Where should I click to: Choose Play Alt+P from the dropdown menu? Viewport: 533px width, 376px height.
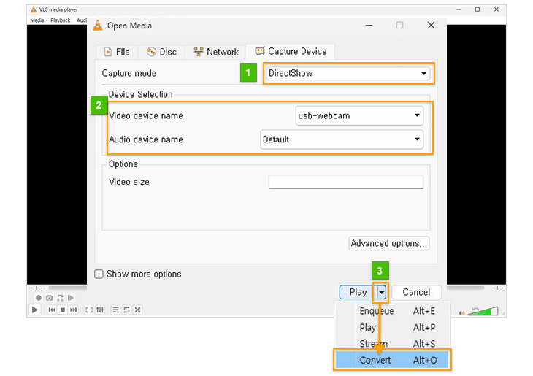click(x=393, y=327)
